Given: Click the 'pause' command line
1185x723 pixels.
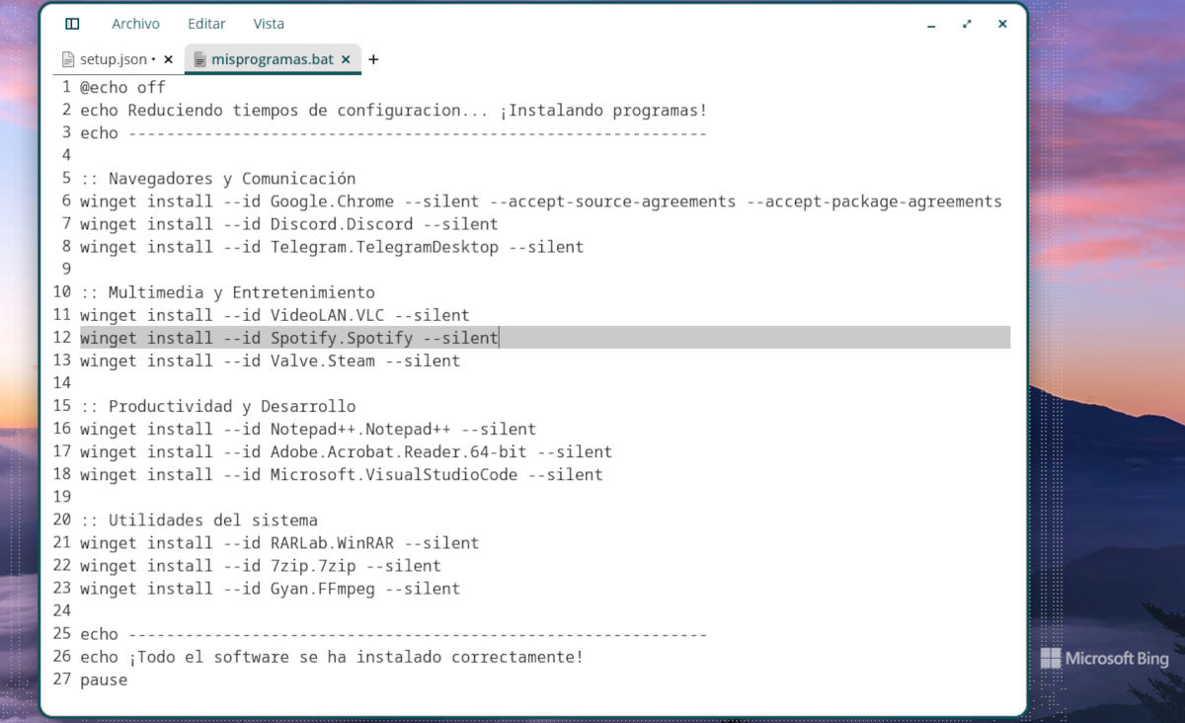Looking at the screenshot, I should point(104,680).
